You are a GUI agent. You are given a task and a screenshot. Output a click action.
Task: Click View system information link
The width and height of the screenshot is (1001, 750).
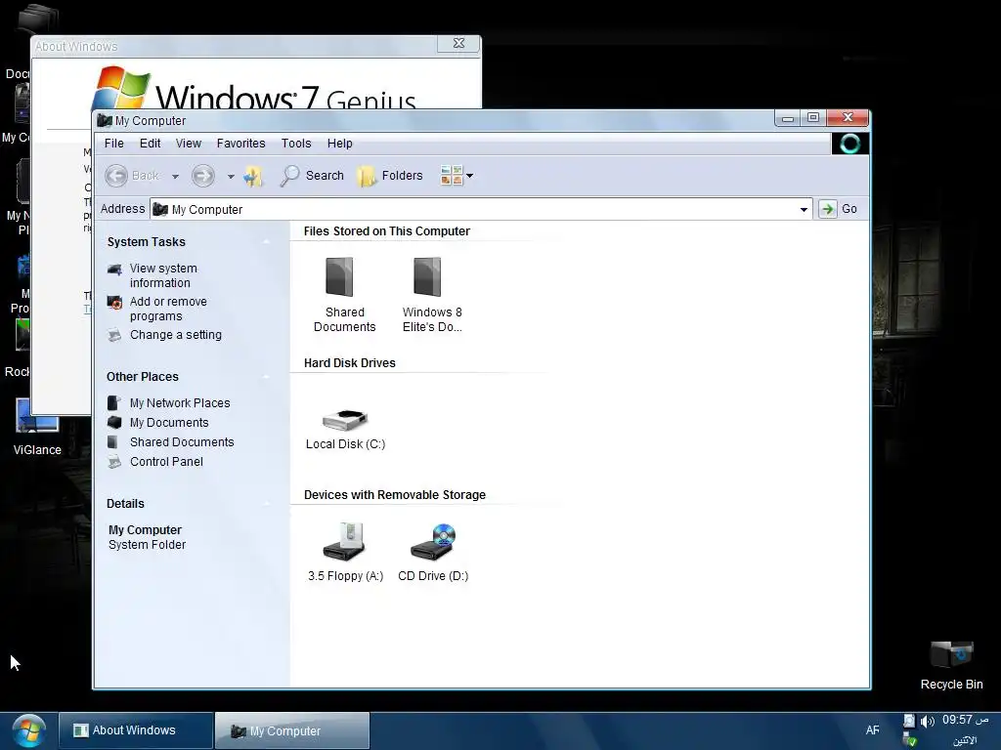[x=163, y=275]
